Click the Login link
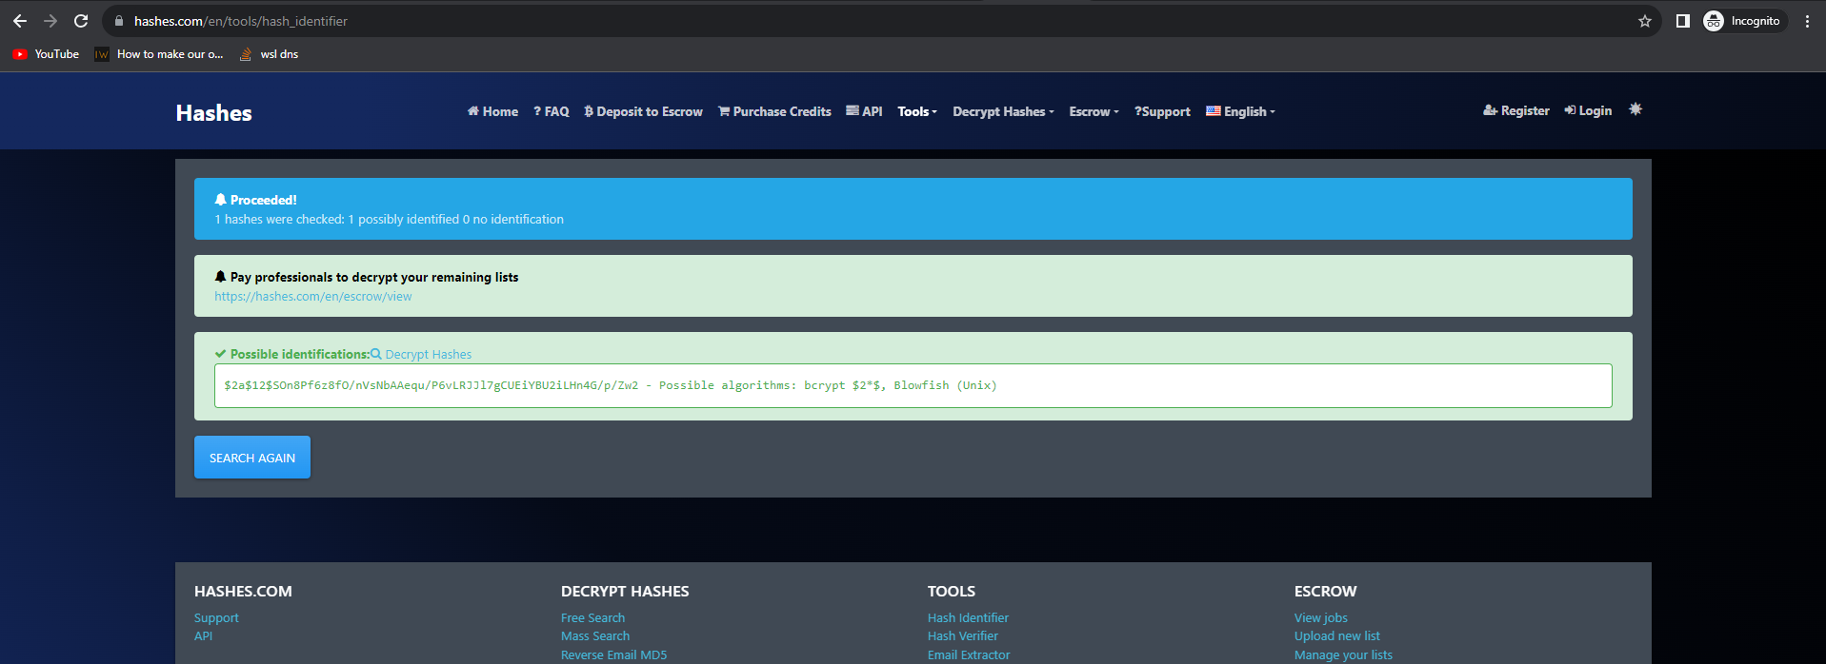 (1588, 110)
